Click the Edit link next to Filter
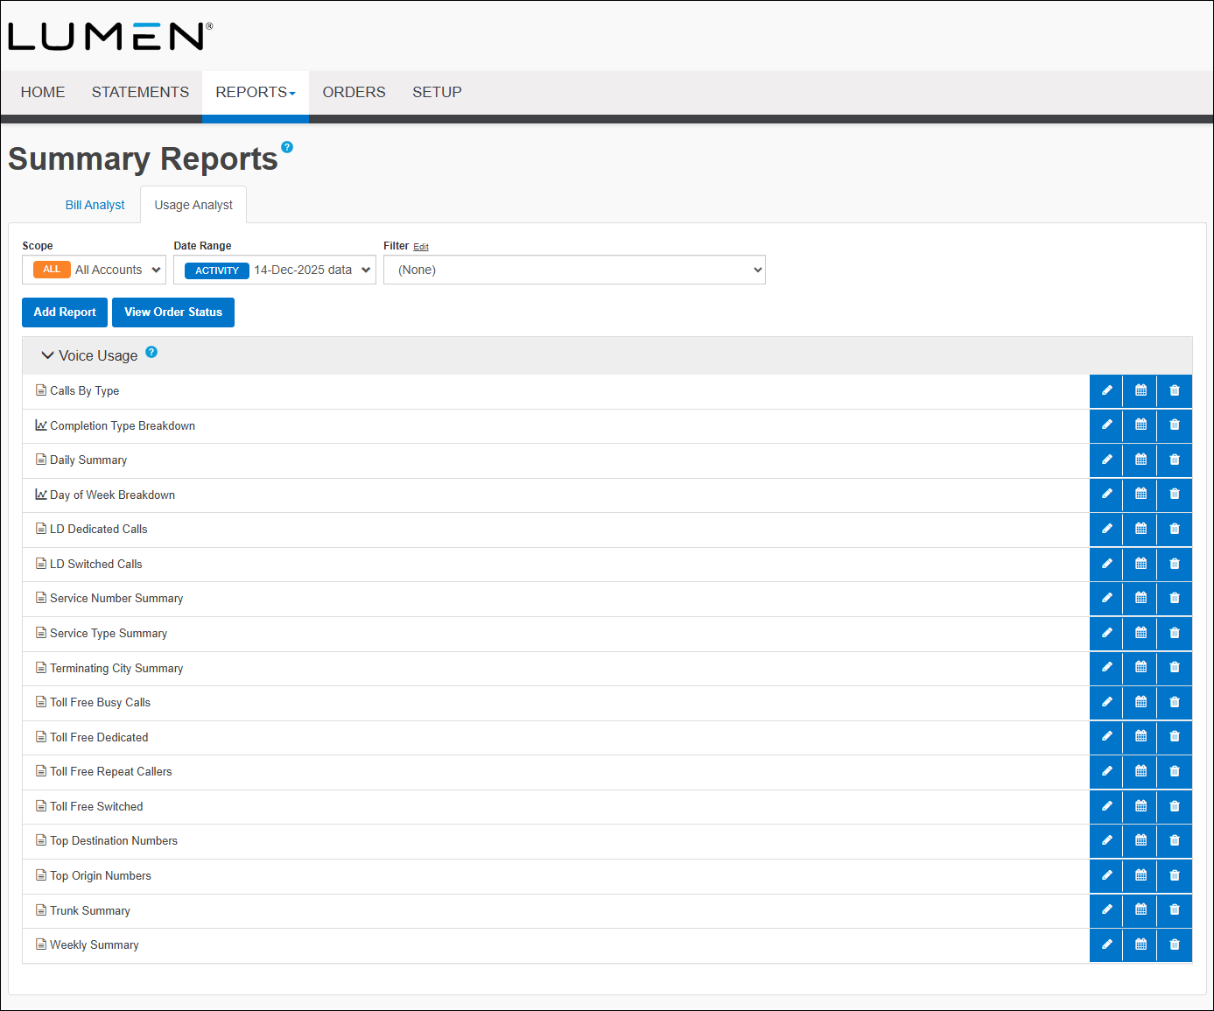Viewport: 1214px width, 1011px height. [x=421, y=246]
